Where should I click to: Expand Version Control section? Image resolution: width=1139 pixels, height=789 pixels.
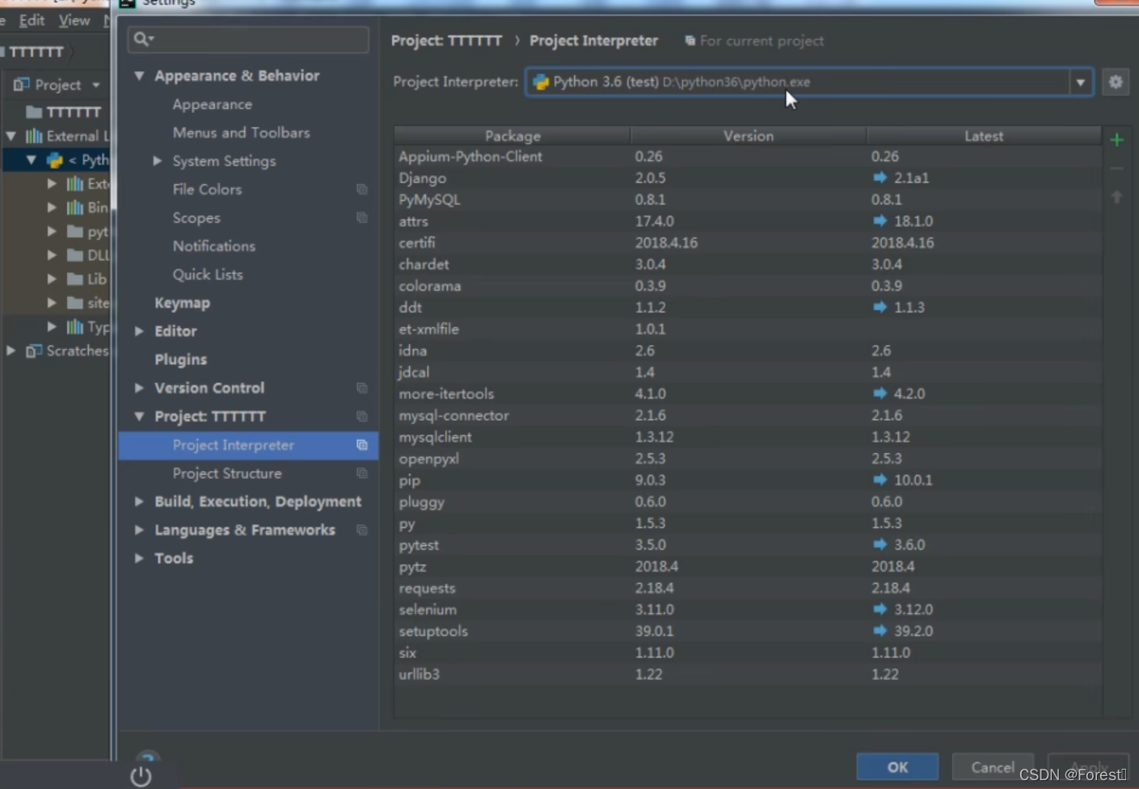point(139,388)
